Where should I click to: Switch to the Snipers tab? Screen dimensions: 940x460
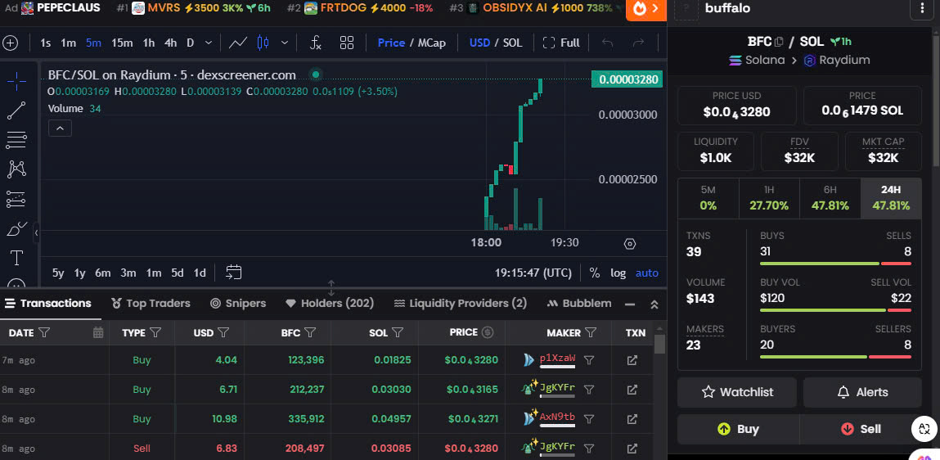[238, 304]
